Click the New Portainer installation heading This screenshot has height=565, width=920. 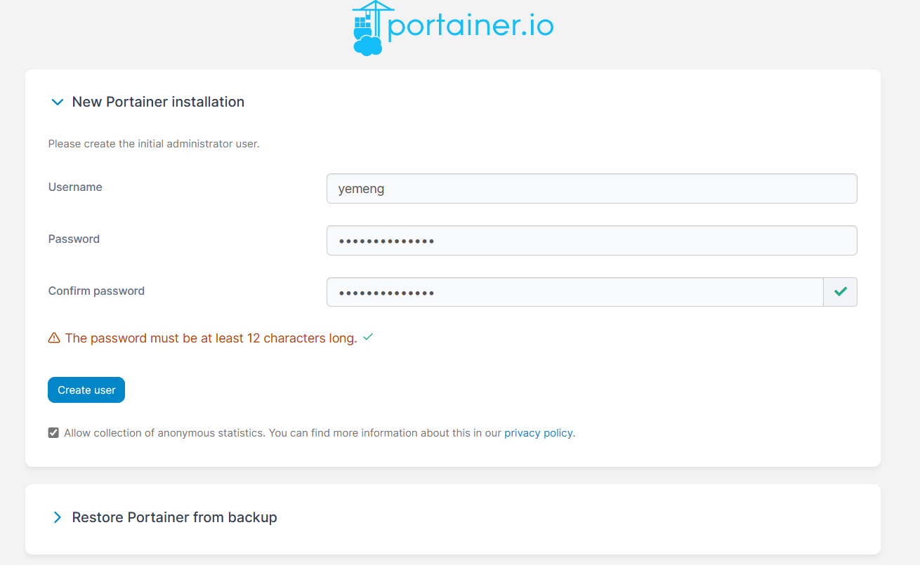click(158, 102)
